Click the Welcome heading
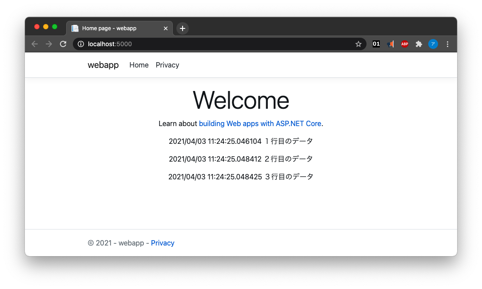Image resolution: width=482 pixels, height=289 pixels. [x=241, y=100]
